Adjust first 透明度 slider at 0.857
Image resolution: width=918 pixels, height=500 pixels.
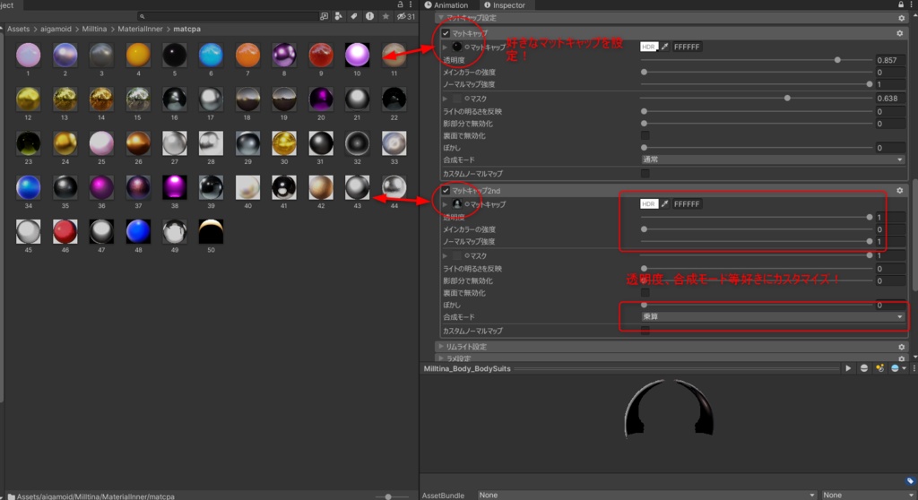click(x=838, y=60)
